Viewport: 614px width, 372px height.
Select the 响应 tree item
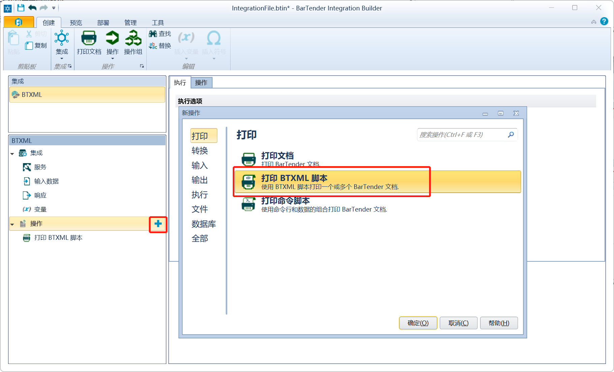click(40, 195)
